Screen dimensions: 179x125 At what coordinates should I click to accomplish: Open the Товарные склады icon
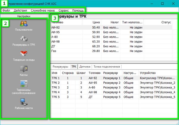point(24,54)
